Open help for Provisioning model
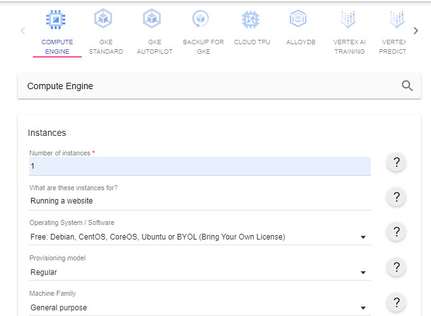The image size is (431, 316). coord(396,267)
